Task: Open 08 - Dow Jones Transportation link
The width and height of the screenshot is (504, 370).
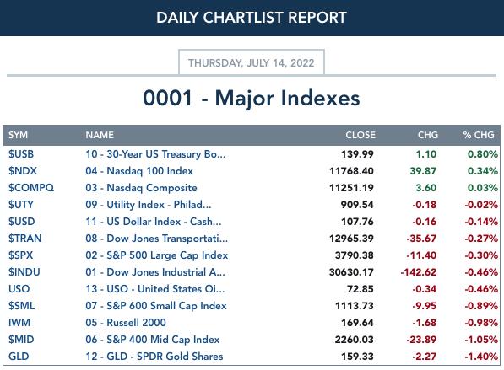Action: [x=156, y=239]
